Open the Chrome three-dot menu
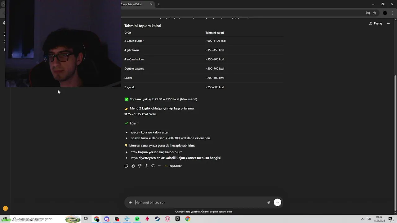 [x=392, y=13]
